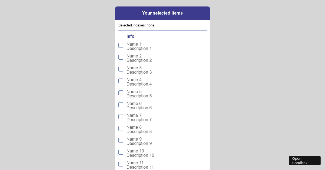Check the Name 11 checkbox
Screen dimensions: 325x170
click(121, 164)
